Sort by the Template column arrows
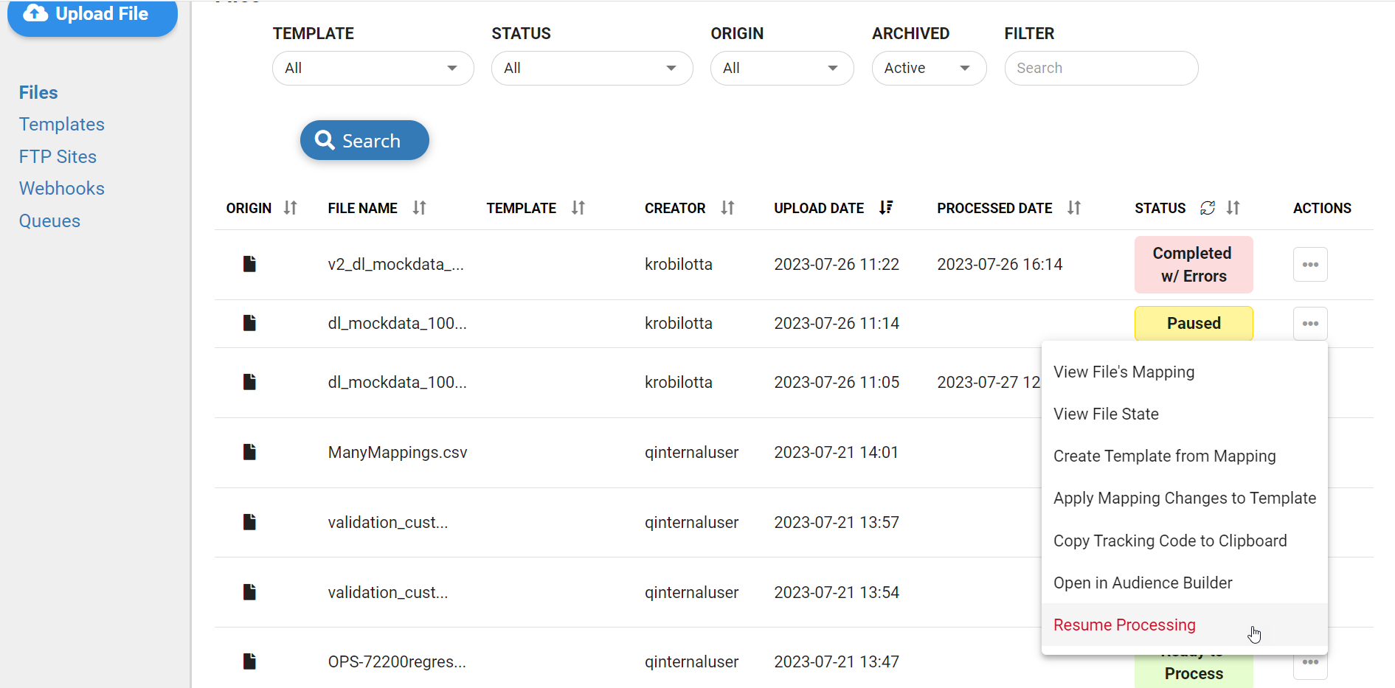1395x688 pixels. coord(578,208)
